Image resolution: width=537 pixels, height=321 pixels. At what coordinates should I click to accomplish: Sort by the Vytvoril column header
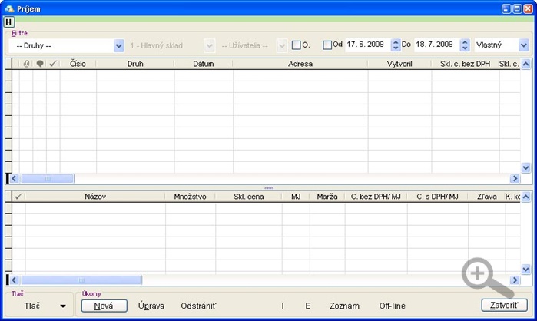tap(399, 64)
